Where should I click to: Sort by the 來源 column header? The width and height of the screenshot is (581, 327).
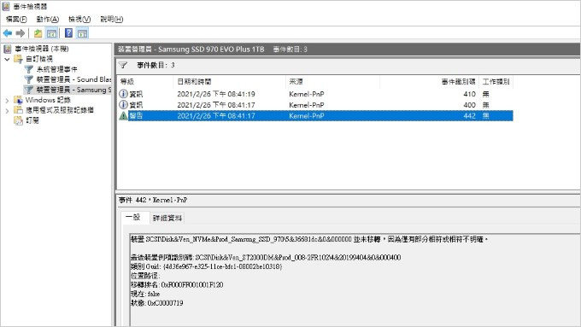click(332, 82)
